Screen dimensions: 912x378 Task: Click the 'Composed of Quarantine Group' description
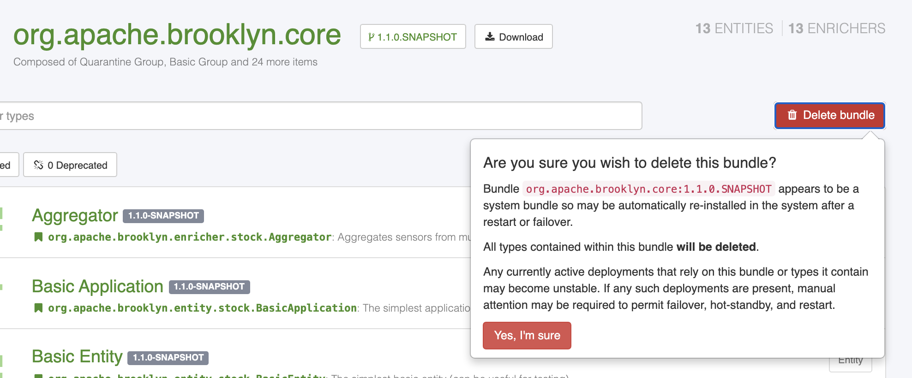[x=165, y=62]
